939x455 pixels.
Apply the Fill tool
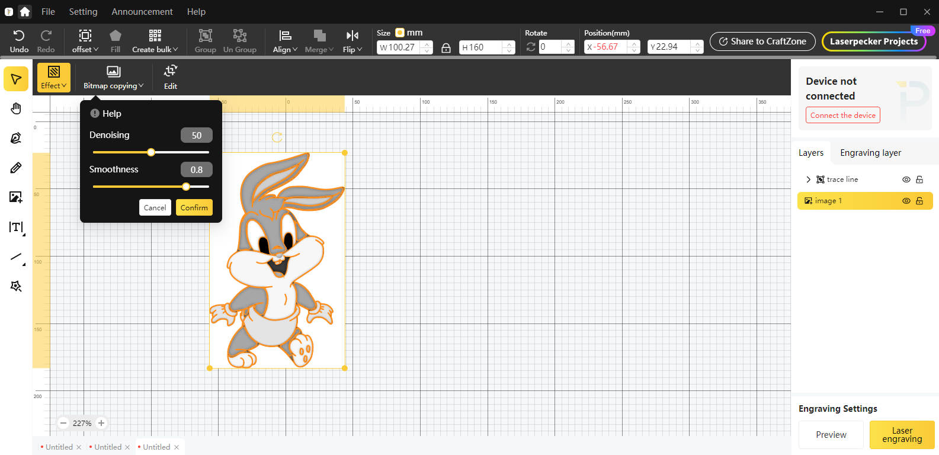116,41
